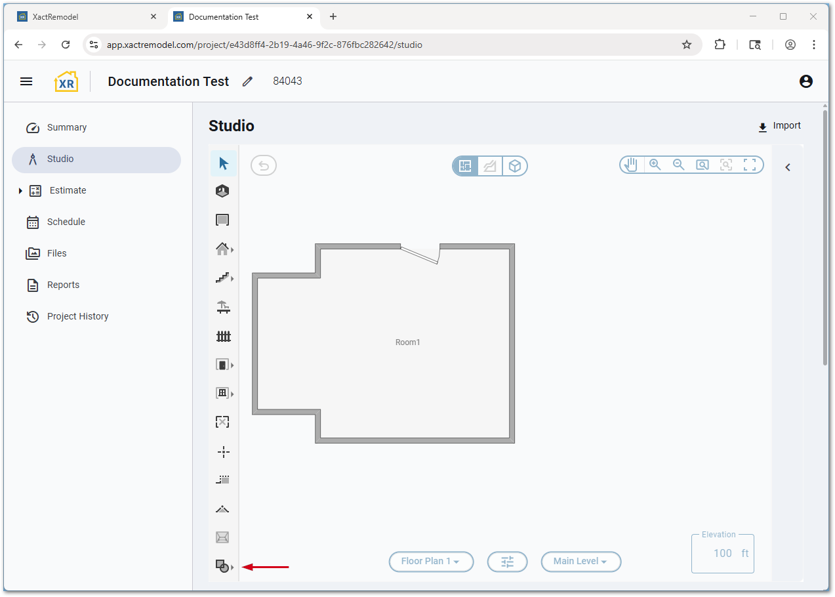Viewport: 835px width, 597px height.
Task: Open the Main Level dropdown
Action: pos(580,562)
